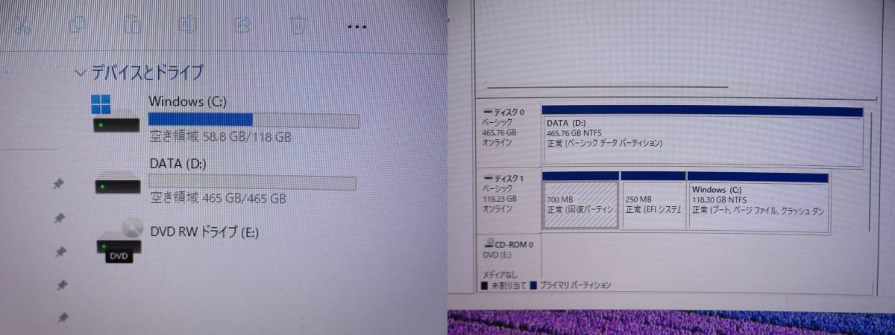Screen dimensions: 895x335
Task: Open the three-dot See more menu
Action: 357,26
